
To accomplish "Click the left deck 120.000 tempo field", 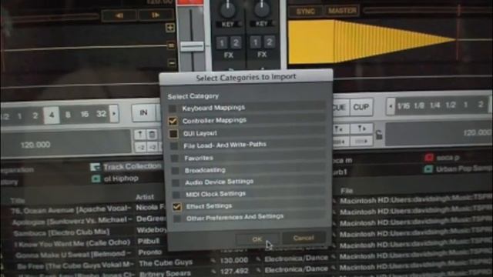I will 35,145.
